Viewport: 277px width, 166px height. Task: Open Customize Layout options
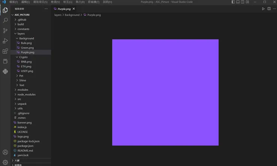[x=247, y=2]
